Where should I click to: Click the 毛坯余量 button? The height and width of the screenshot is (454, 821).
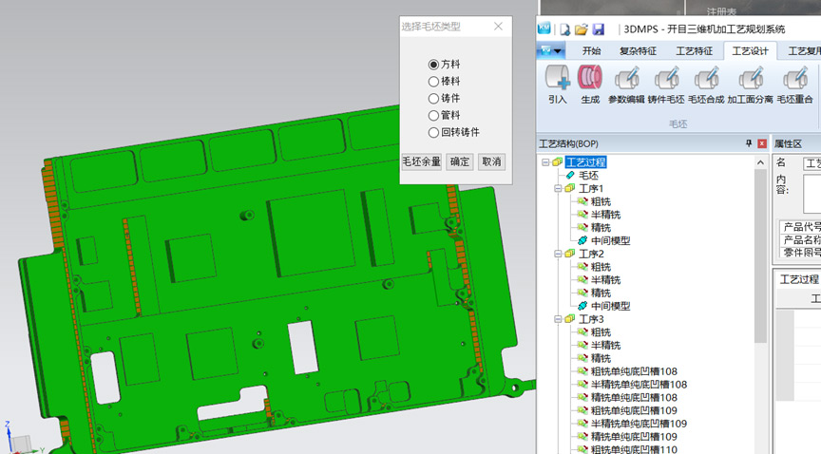click(422, 162)
